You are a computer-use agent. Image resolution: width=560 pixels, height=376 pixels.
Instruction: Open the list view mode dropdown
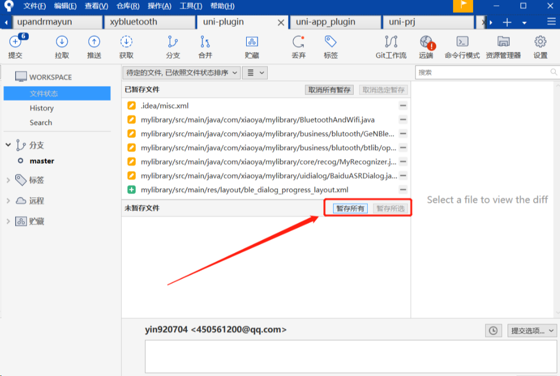tap(255, 73)
